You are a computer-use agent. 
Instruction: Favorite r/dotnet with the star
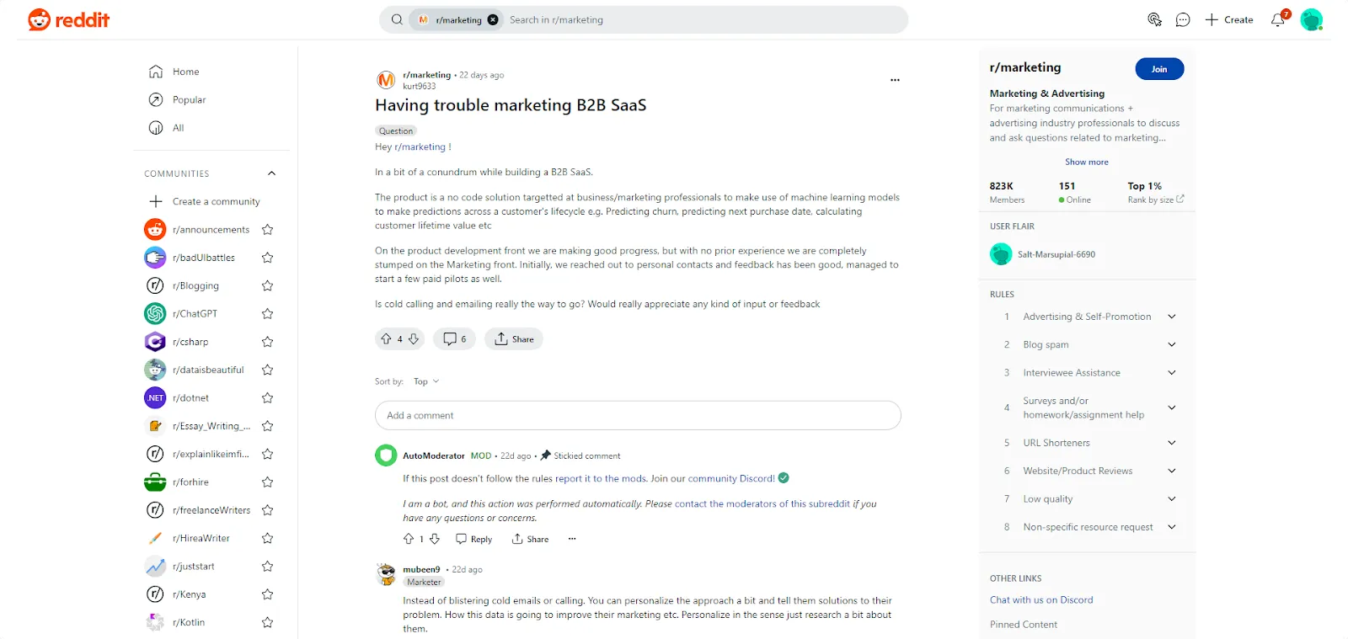click(x=267, y=397)
